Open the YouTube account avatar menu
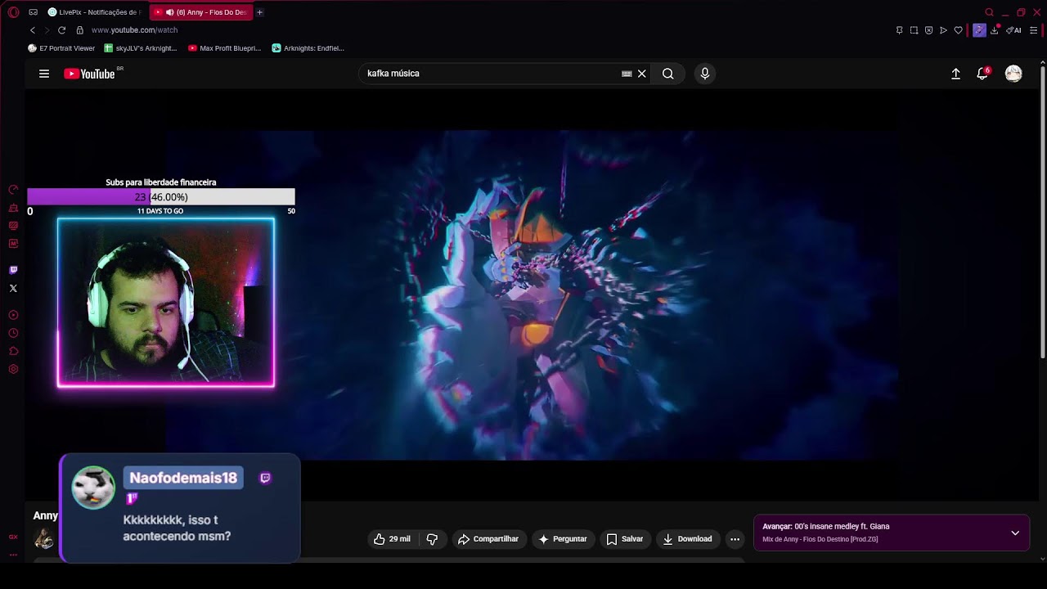1047x589 pixels. click(1013, 74)
